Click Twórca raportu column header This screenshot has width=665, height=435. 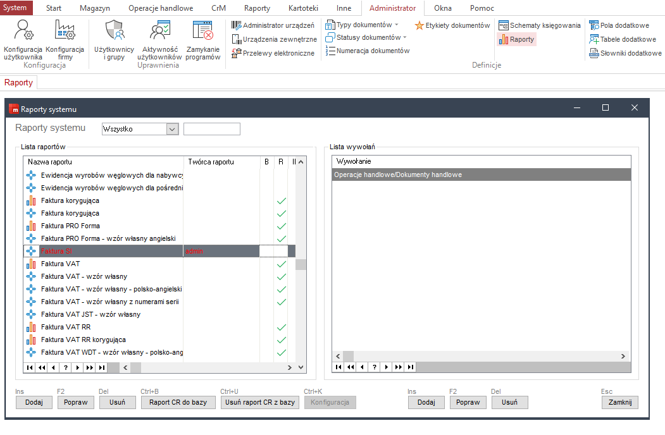[x=221, y=162]
